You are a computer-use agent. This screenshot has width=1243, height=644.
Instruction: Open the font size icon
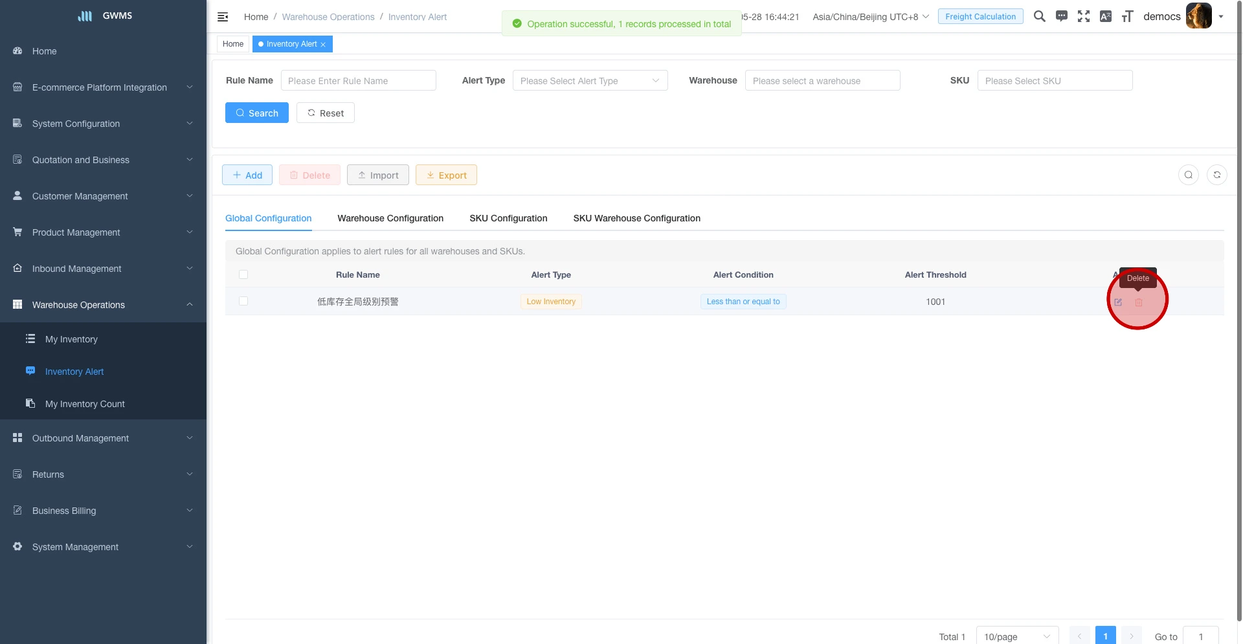(1128, 16)
